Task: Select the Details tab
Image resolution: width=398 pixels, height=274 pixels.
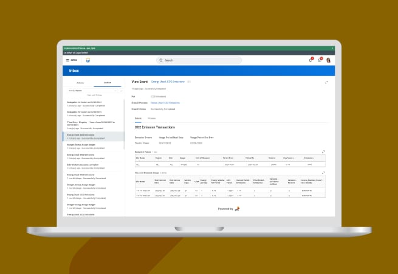Action: [138, 118]
